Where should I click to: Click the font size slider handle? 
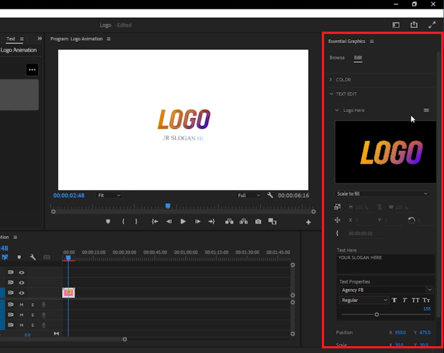pyautogui.click(x=376, y=314)
